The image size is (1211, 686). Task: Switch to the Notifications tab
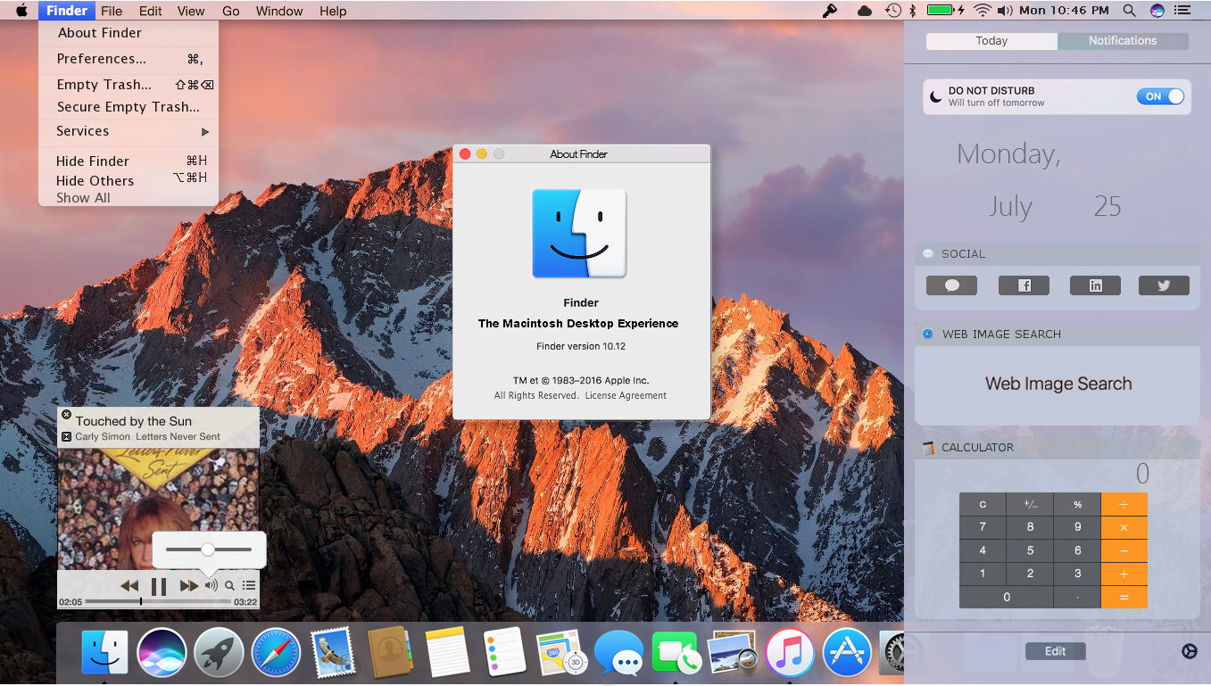pos(1123,41)
